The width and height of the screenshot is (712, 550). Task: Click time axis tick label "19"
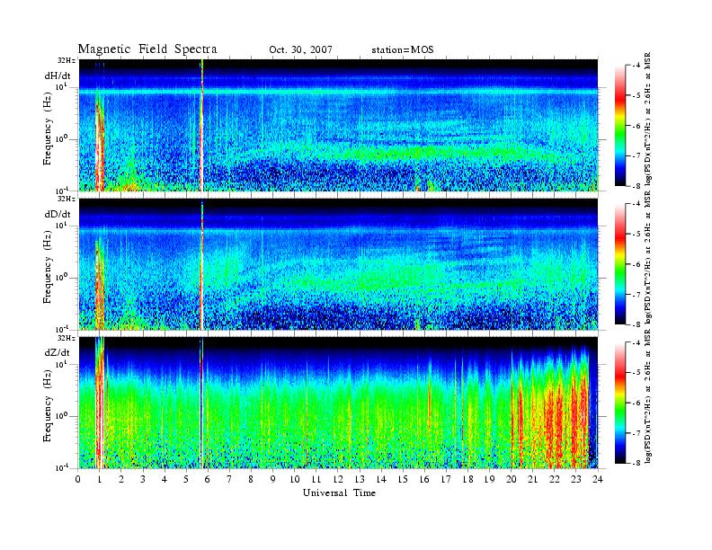[489, 480]
